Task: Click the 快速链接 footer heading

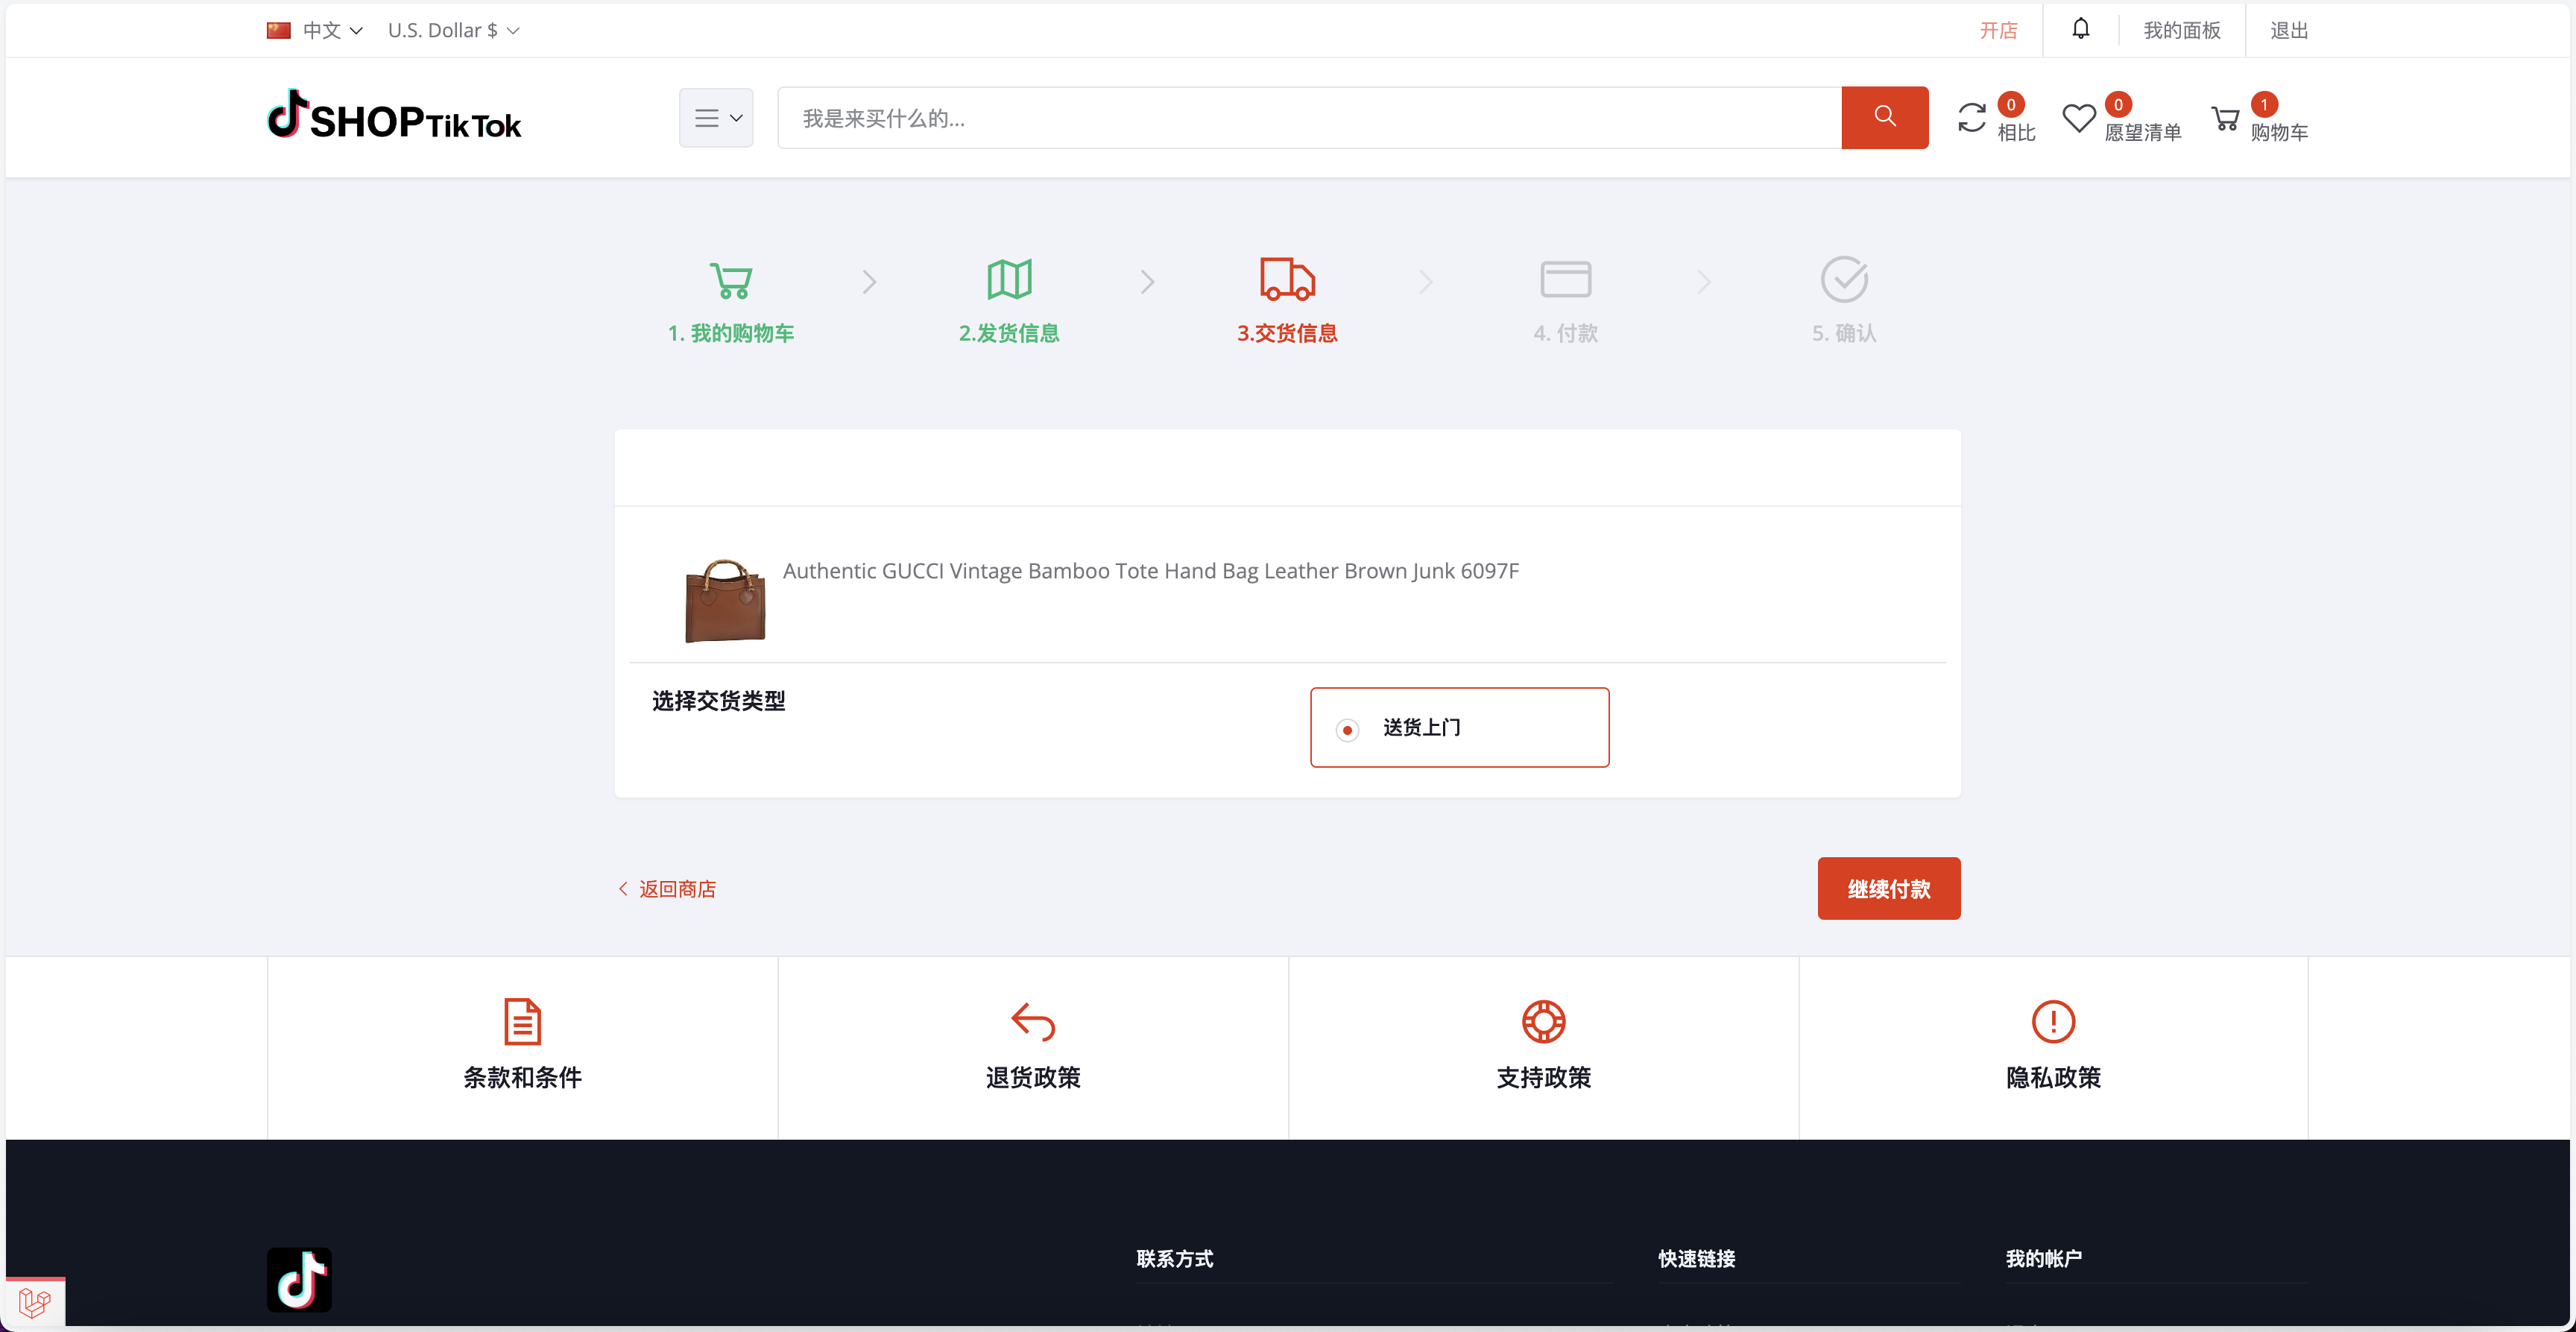Action: [x=1696, y=1258]
